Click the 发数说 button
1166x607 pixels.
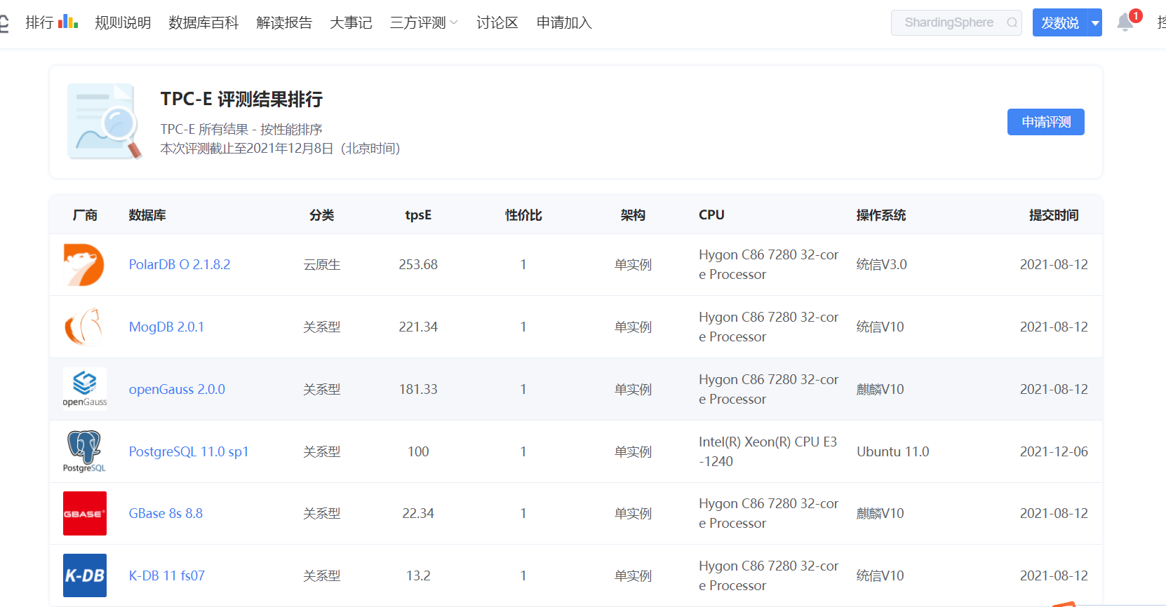(x=1059, y=22)
